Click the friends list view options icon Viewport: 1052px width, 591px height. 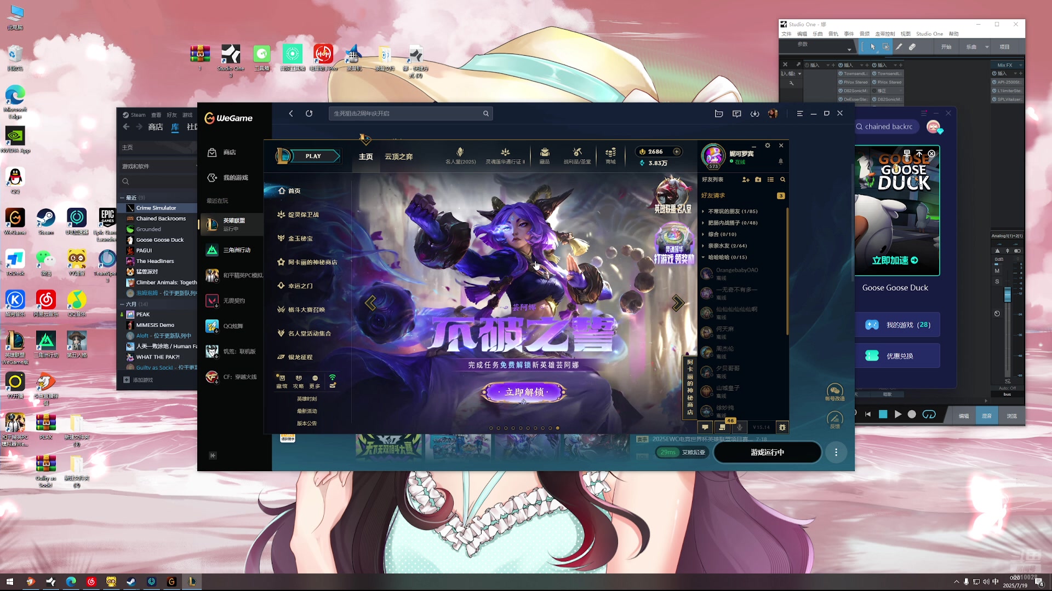point(770,179)
